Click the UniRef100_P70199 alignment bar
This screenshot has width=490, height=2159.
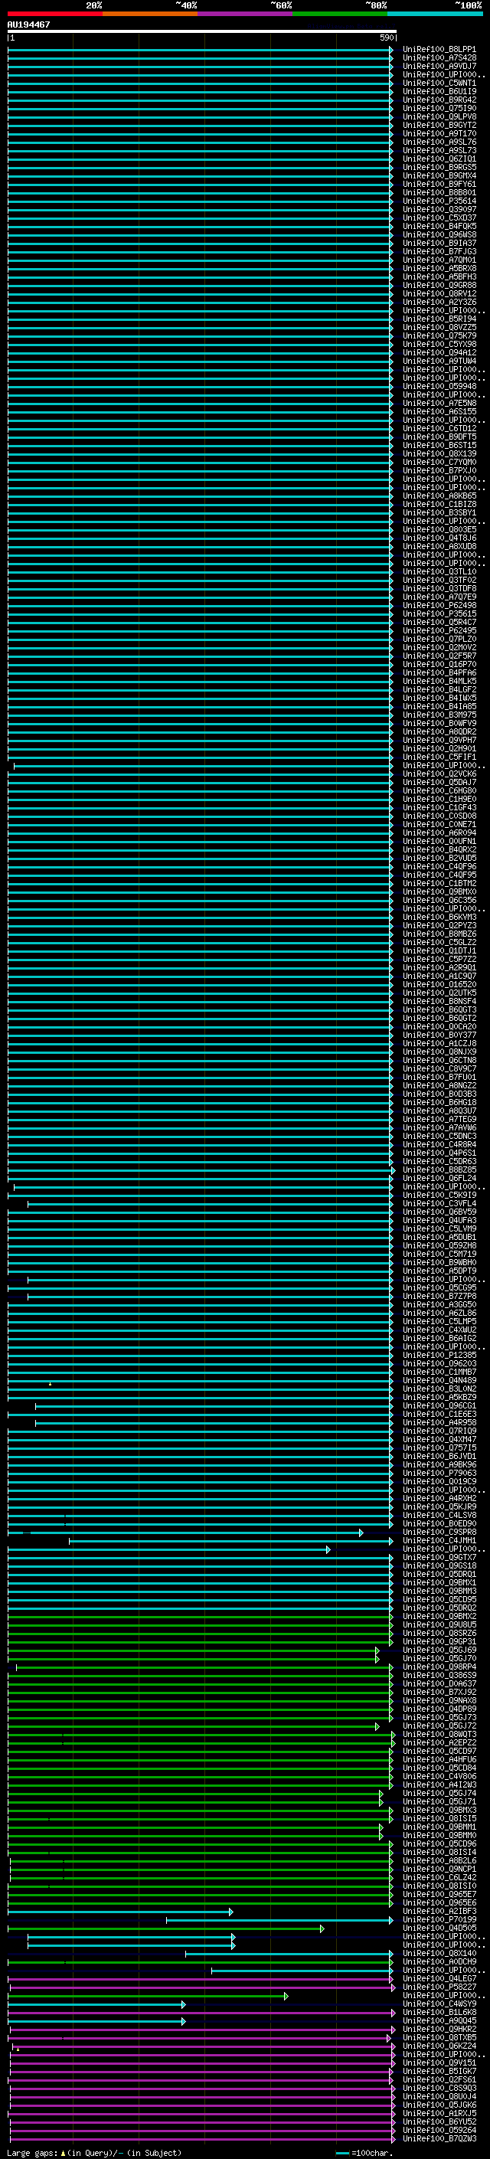tap(279, 1920)
